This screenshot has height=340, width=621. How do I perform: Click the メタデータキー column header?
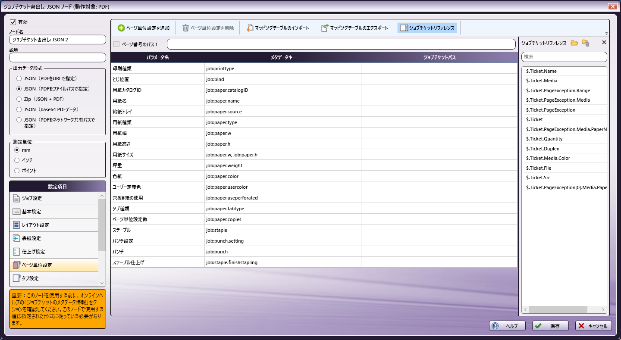pos(283,57)
